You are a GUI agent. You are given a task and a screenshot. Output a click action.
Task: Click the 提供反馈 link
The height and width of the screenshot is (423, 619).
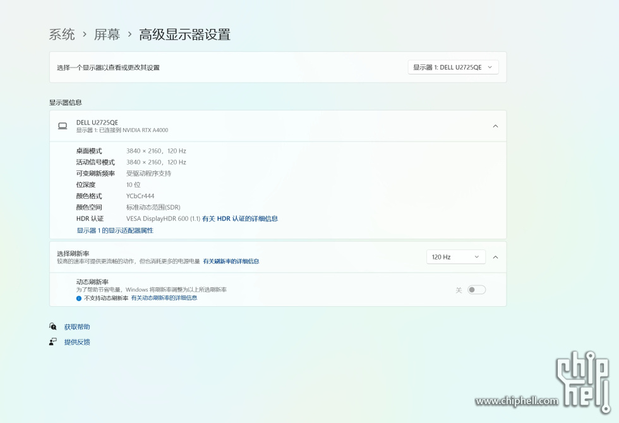[x=77, y=342]
